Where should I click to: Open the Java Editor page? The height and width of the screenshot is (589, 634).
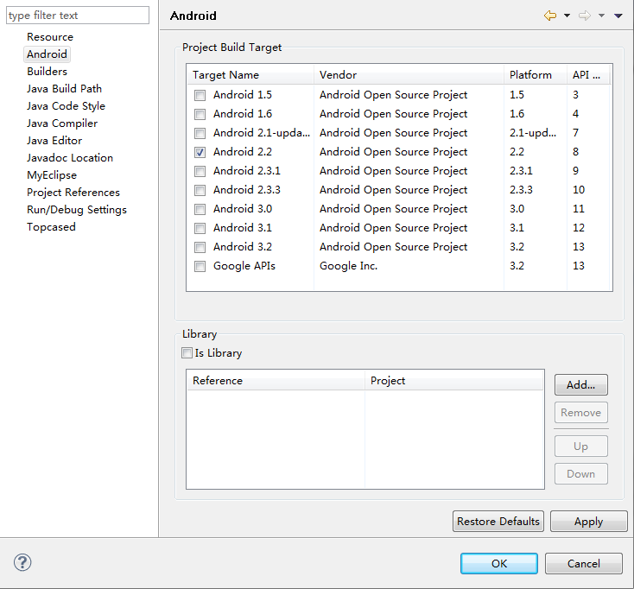click(54, 141)
